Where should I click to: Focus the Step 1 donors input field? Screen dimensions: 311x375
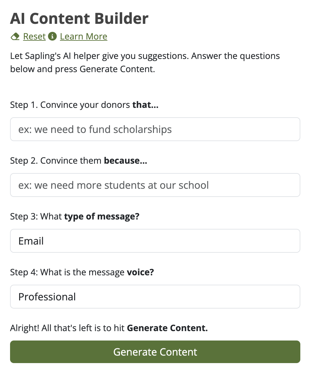tap(155, 129)
